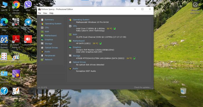The image size is (203, 107).
Task: Open Google Chrome desktop shortcut
Action: [x=16, y=8]
